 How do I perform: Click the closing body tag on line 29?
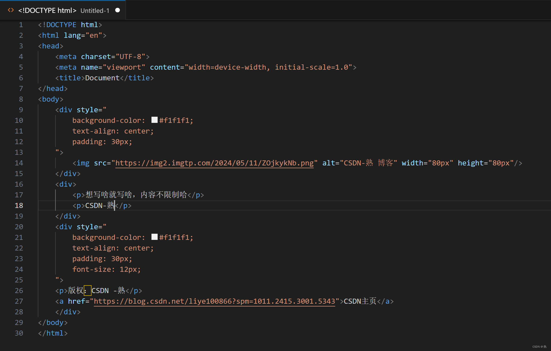53,322
